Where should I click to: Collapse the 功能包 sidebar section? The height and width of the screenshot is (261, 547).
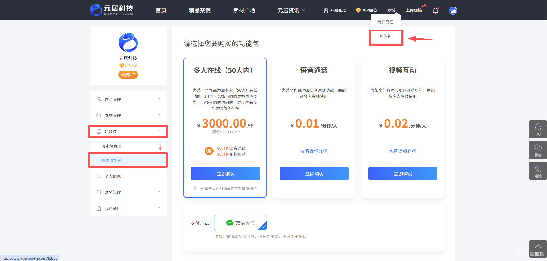point(128,131)
